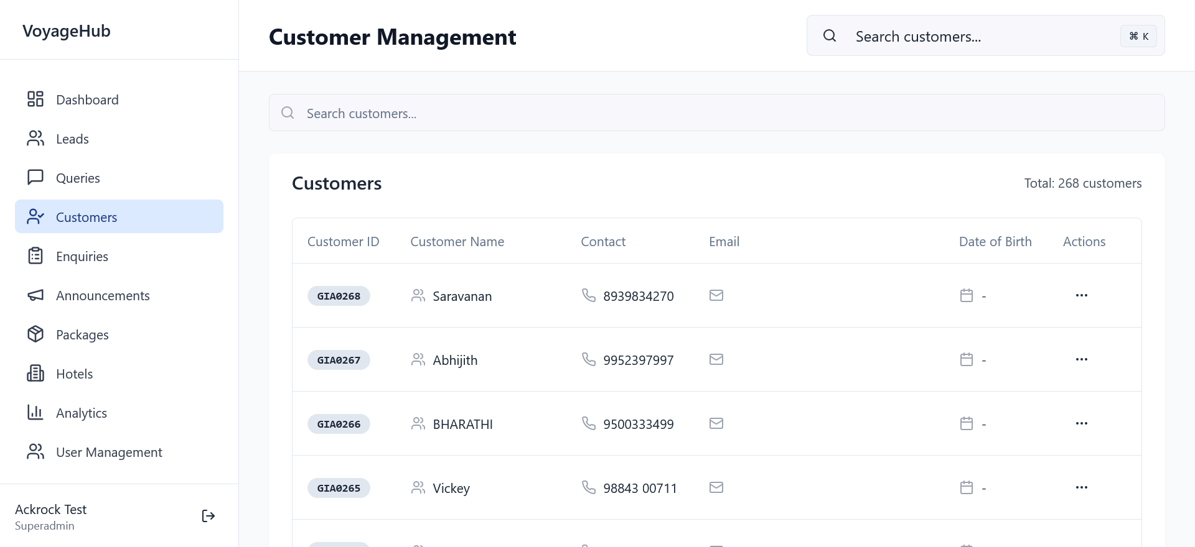Click the calendar icon in Abhijith row
Image resolution: width=1195 pixels, height=547 pixels.
(967, 359)
